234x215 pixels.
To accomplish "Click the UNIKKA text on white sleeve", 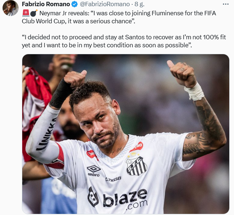I will point(46,134).
